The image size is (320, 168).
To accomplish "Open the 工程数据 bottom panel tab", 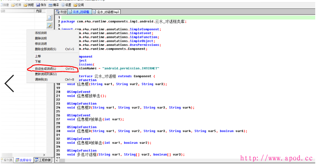I will [x=43, y=160].
